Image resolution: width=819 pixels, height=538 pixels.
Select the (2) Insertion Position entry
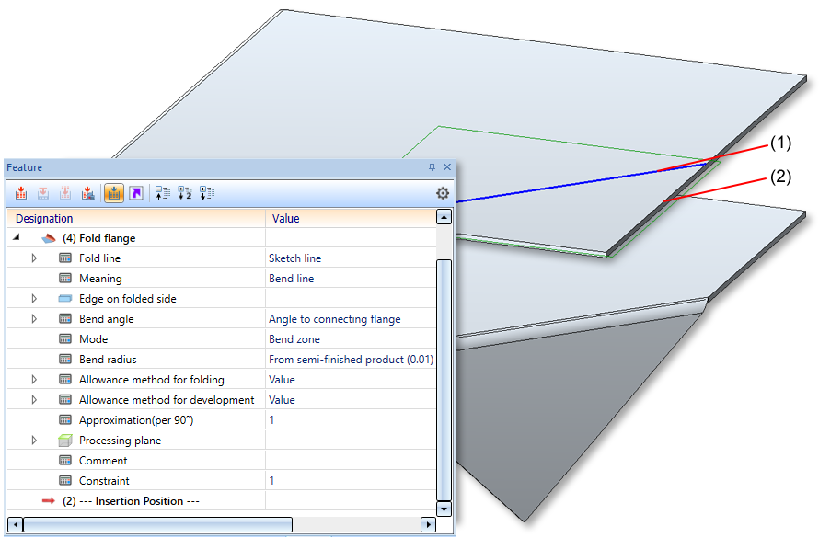pyautogui.click(x=131, y=501)
